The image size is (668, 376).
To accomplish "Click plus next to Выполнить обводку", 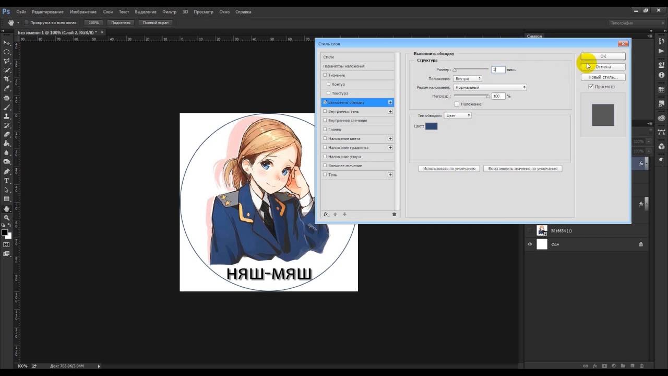I will [390, 102].
